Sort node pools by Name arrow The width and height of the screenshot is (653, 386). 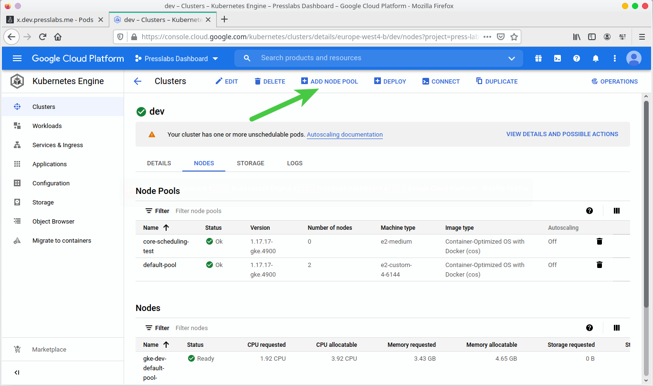[x=166, y=228]
